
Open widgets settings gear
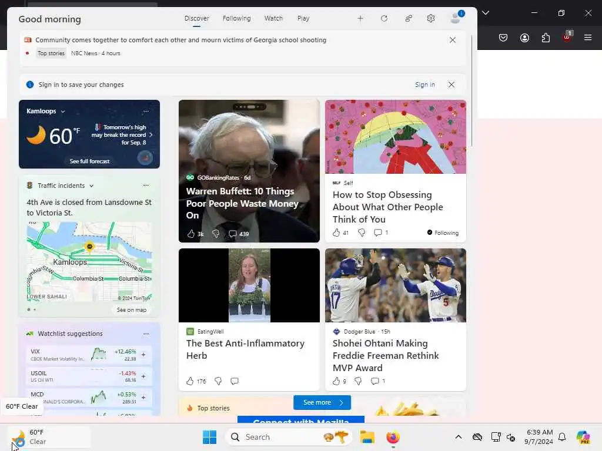click(x=431, y=18)
